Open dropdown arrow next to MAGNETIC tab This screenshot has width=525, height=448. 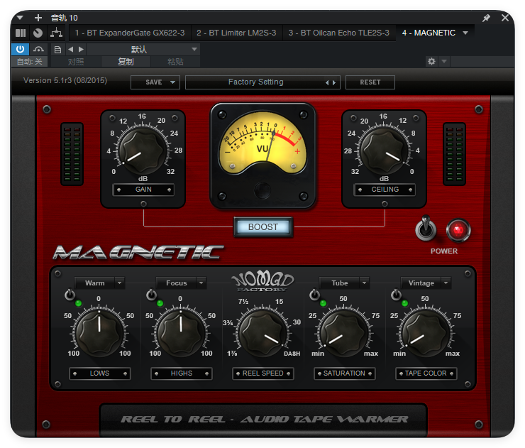pyautogui.click(x=465, y=33)
